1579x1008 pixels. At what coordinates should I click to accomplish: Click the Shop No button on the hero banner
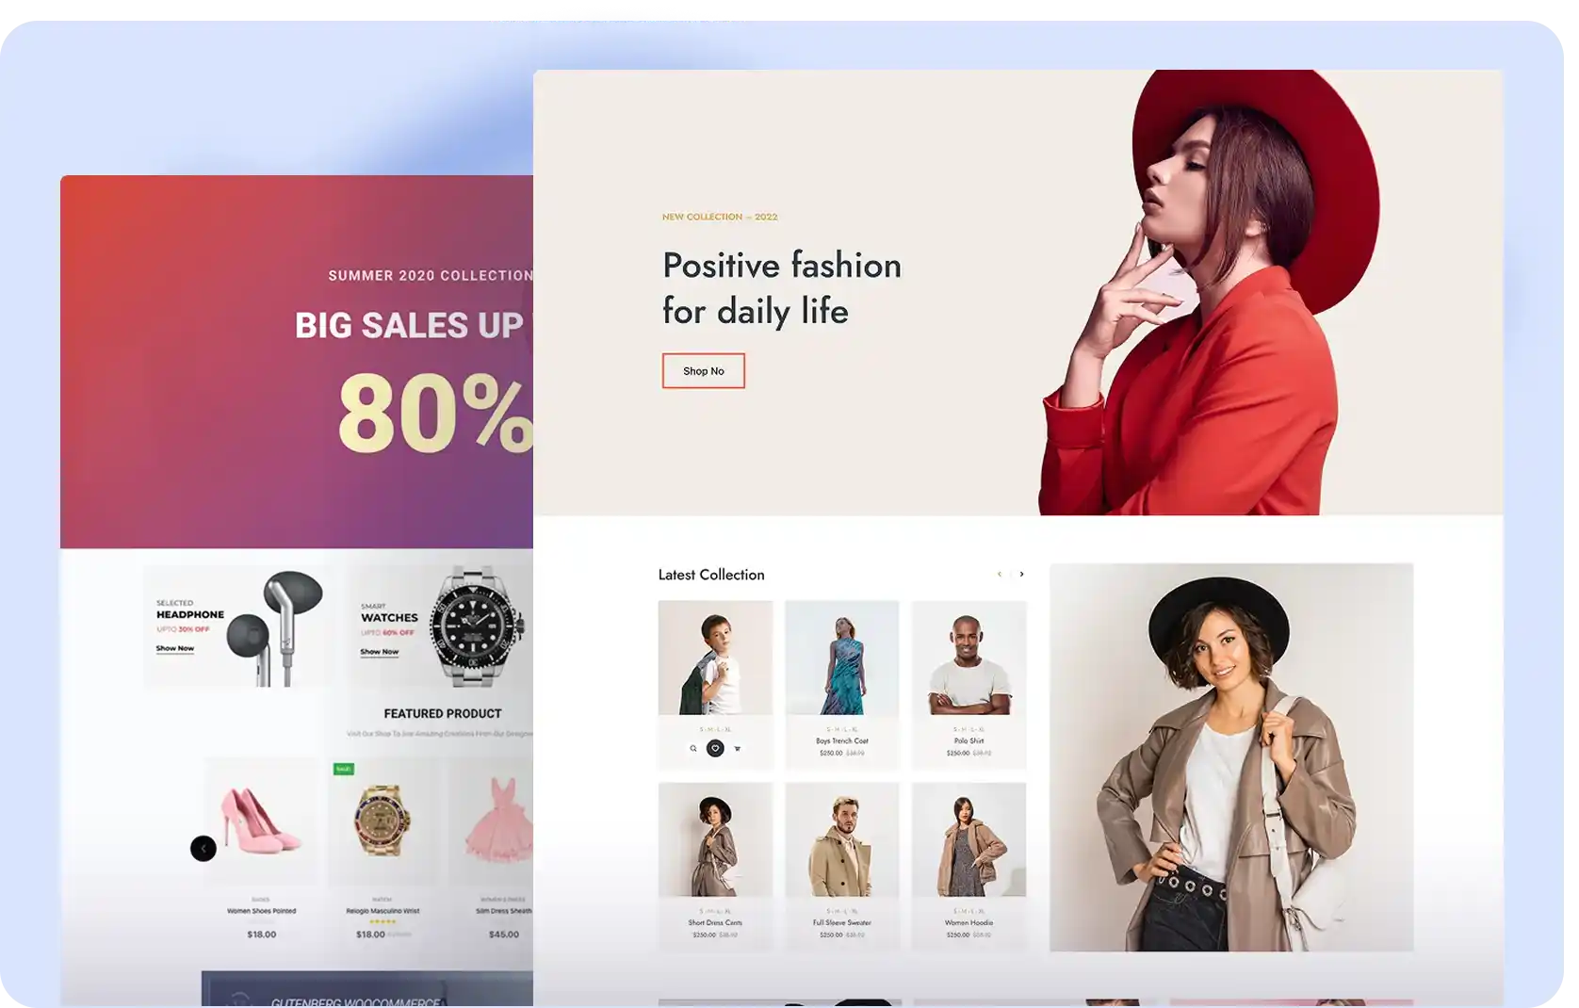click(704, 371)
